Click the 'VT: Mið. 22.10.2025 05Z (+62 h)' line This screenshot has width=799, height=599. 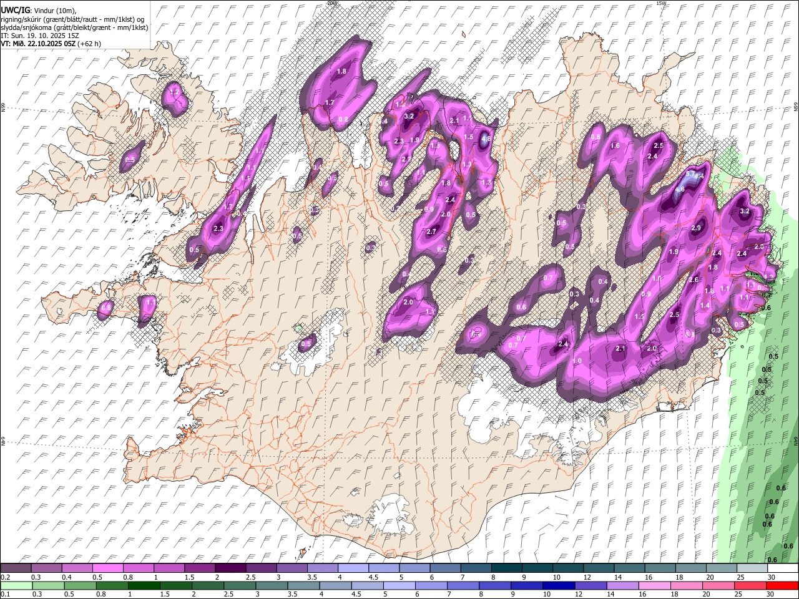click(51, 44)
